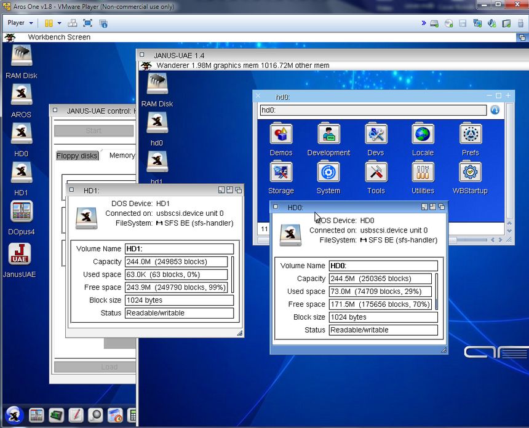The height and width of the screenshot is (428, 529).
Task: Open the Utilities drawer icon
Action: [x=423, y=173]
